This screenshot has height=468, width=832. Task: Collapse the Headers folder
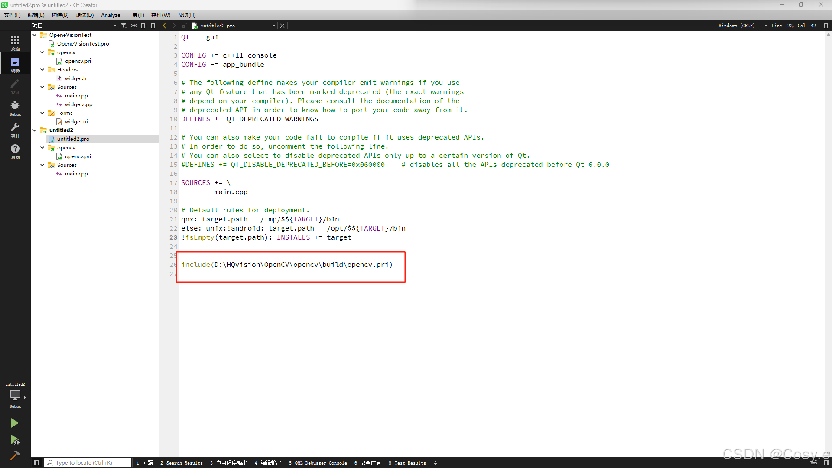[x=42, y=70]
